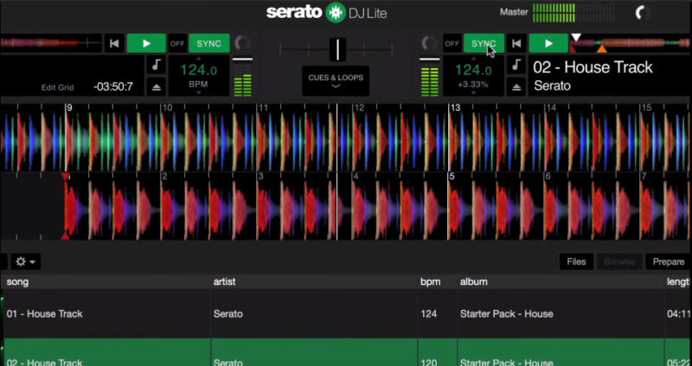Open the gear settings dropdown
Screen dimensions: 692x366
(26, 262)
